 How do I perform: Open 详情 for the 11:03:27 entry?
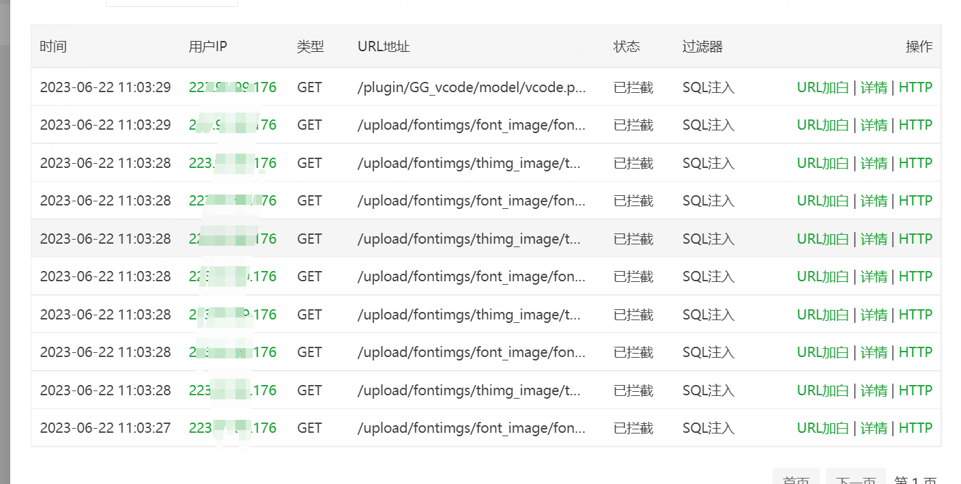(x=874, y=428)
